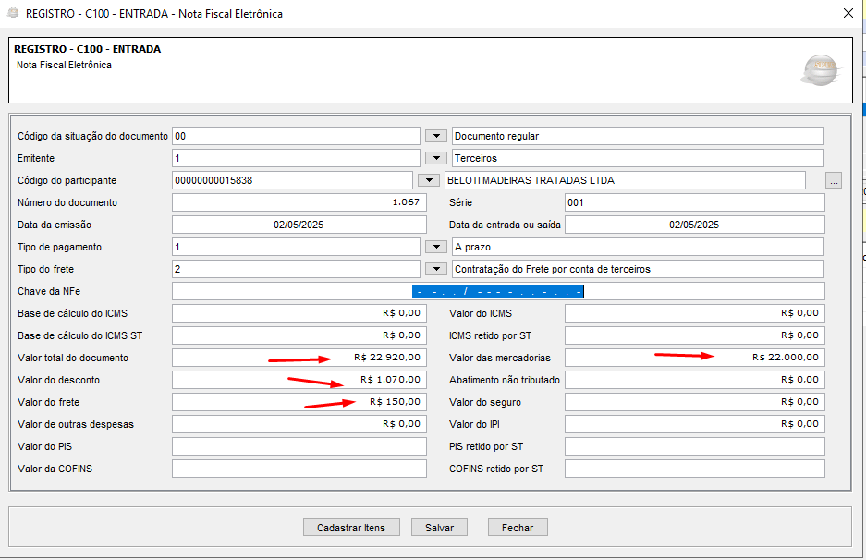Click the Fechar button

[518, 528]
